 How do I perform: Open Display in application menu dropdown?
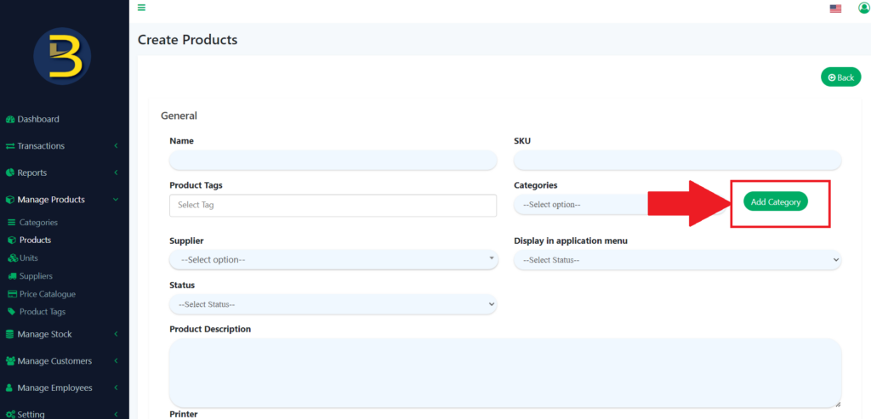coord(677,259)
